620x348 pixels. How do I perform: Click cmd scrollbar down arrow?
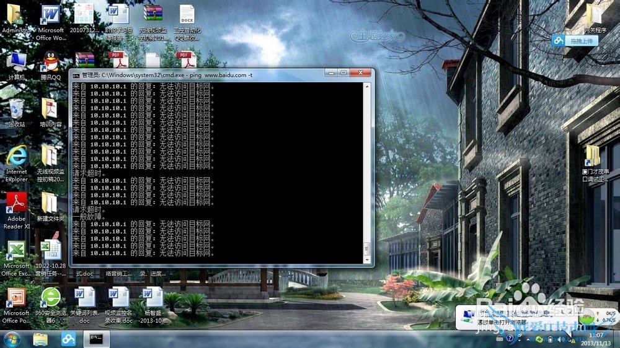coord(366,260)
